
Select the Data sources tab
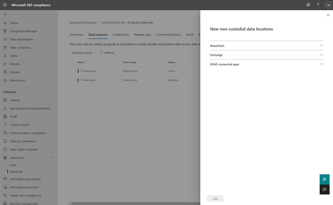(x=98, y=35)
